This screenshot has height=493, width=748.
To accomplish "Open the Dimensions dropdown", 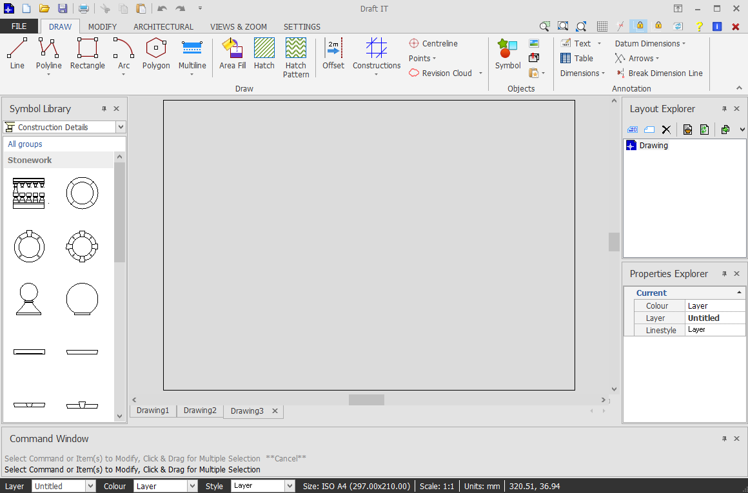I will 582,73.
